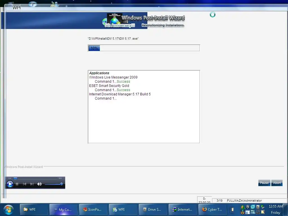Viewport: 288px width, 216px height.
Task: Click the pending Command 1... line under IDM
Action: 106,98
